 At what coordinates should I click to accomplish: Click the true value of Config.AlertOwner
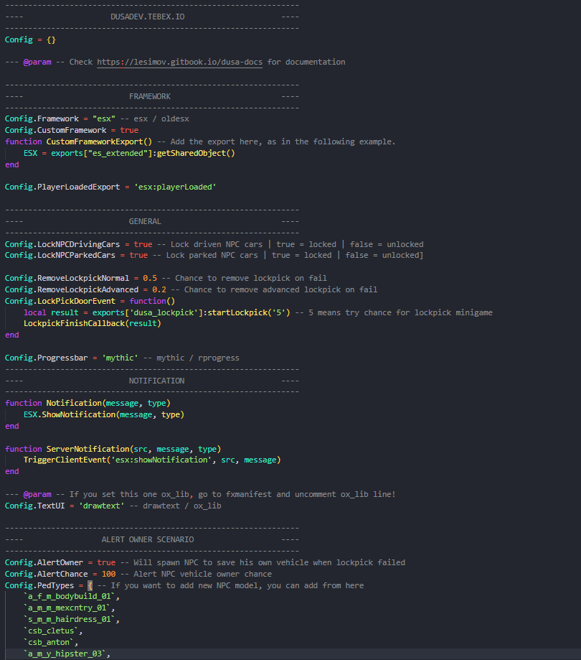tap(106, 563)
